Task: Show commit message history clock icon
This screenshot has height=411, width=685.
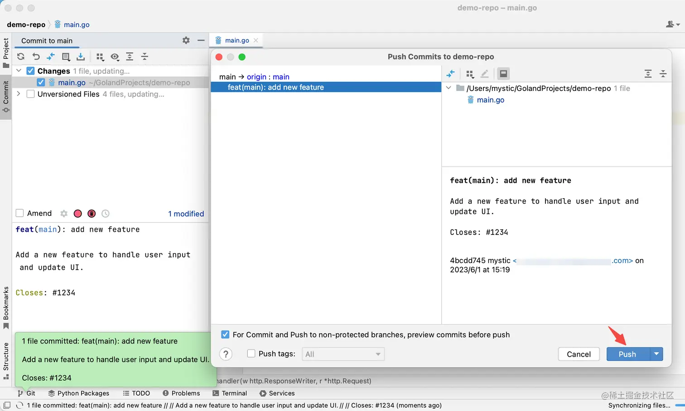Action: coord(106,214)
